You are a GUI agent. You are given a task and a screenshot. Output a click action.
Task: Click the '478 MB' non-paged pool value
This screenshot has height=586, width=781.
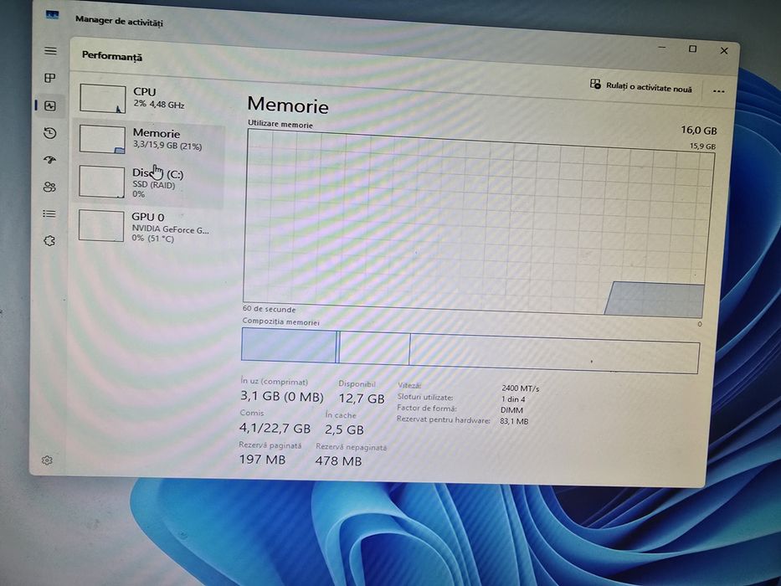point(338,461)
